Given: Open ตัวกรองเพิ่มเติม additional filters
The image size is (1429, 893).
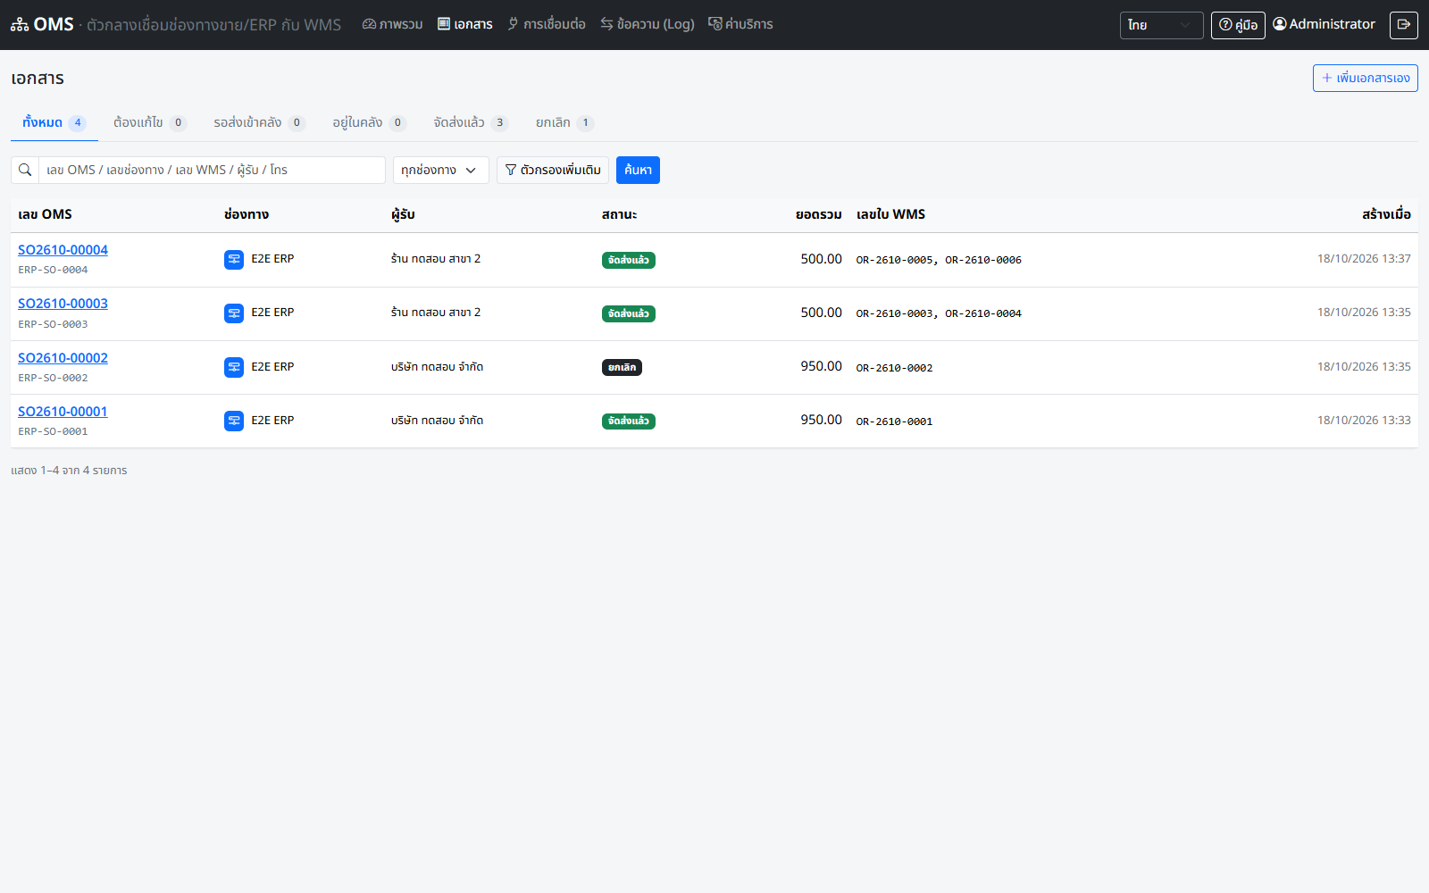Looking at the screenshot, I should pyautogui.click(x=553, y=170).
